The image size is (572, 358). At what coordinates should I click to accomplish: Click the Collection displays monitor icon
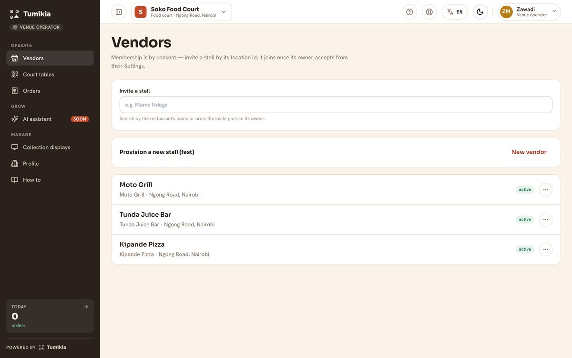point(15,147)
